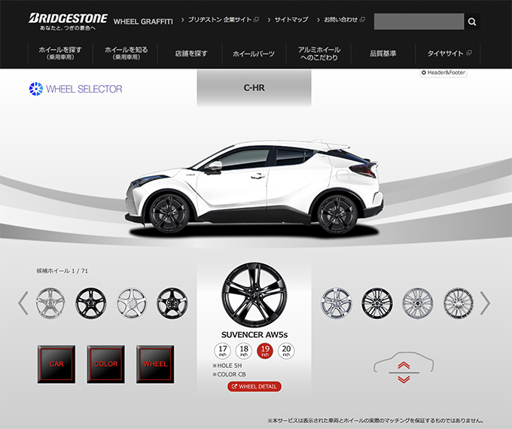Click SUVENCER AW5s wheel name
Viewport: 512px width, 429px height.
tap(254, 335)
